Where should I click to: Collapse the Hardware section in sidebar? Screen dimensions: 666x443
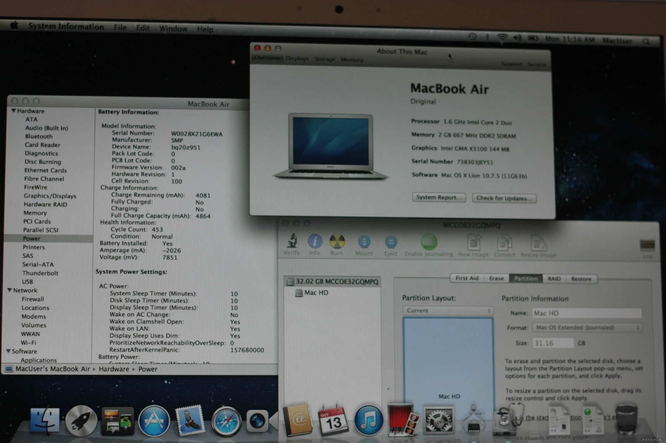pos(14,111)
